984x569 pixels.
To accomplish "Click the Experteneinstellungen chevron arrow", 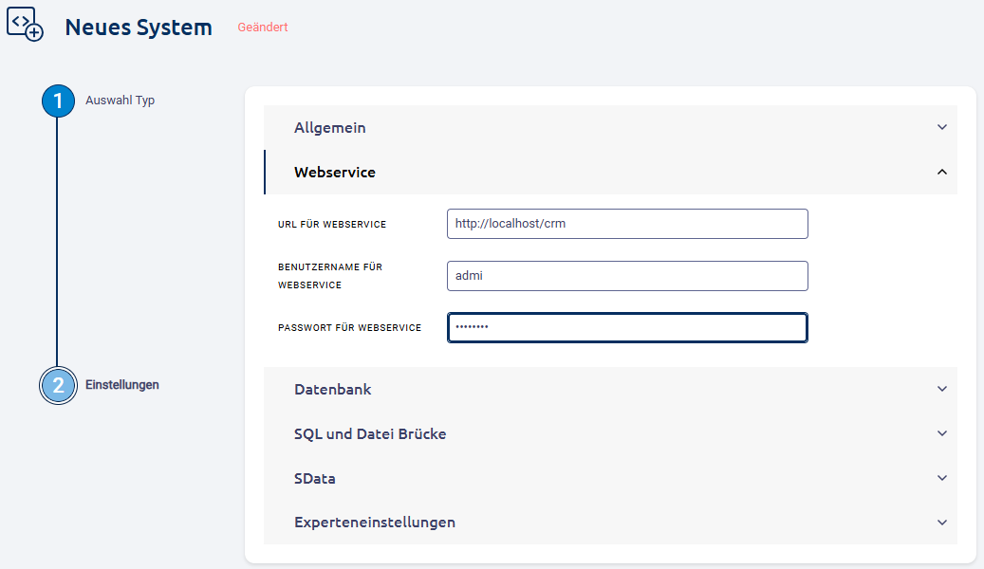I will coord(941,523).
